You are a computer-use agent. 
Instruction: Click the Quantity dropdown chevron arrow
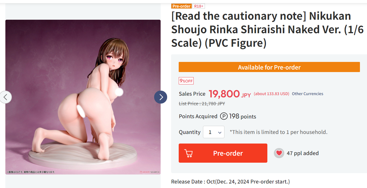[x=220, y=132]
